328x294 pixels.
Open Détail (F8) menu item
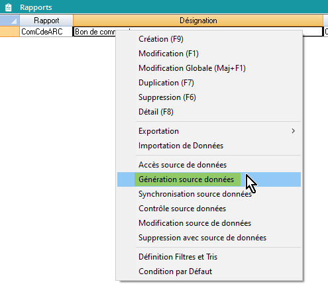coord(209,112)
